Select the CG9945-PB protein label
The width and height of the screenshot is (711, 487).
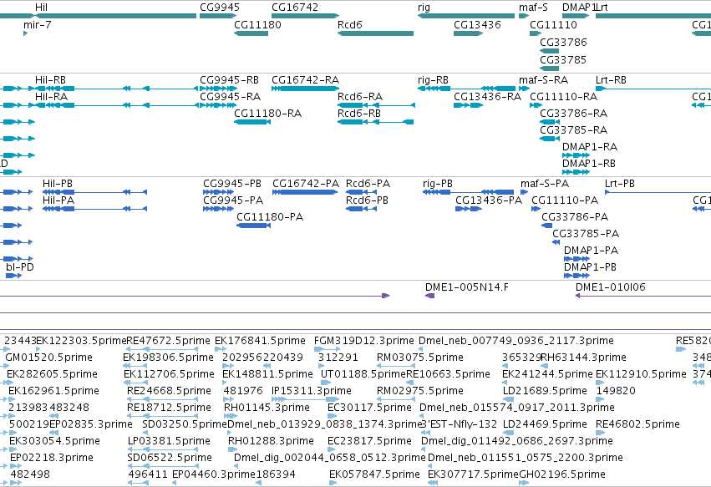(232, 184)
